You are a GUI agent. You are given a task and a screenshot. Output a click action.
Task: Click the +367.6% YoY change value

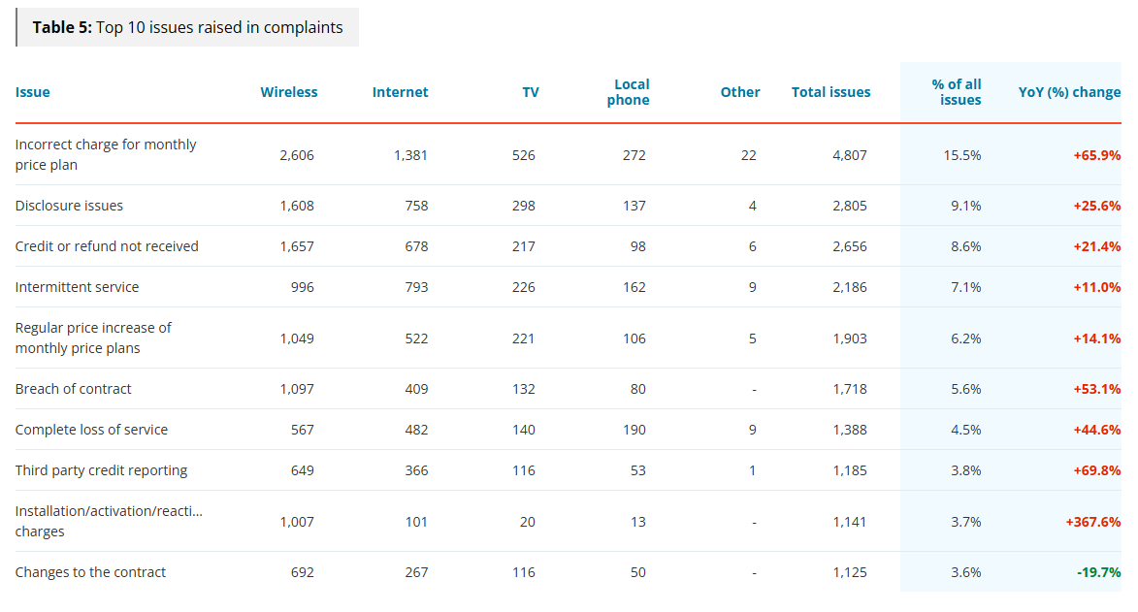[x=1092, y=522]
